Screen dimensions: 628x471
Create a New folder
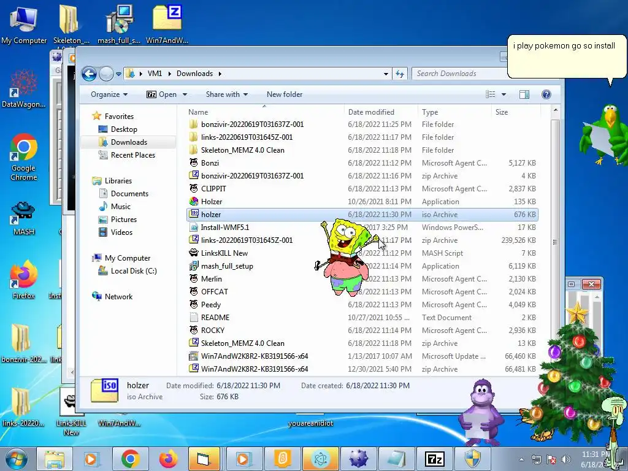(x=285, y=94)
